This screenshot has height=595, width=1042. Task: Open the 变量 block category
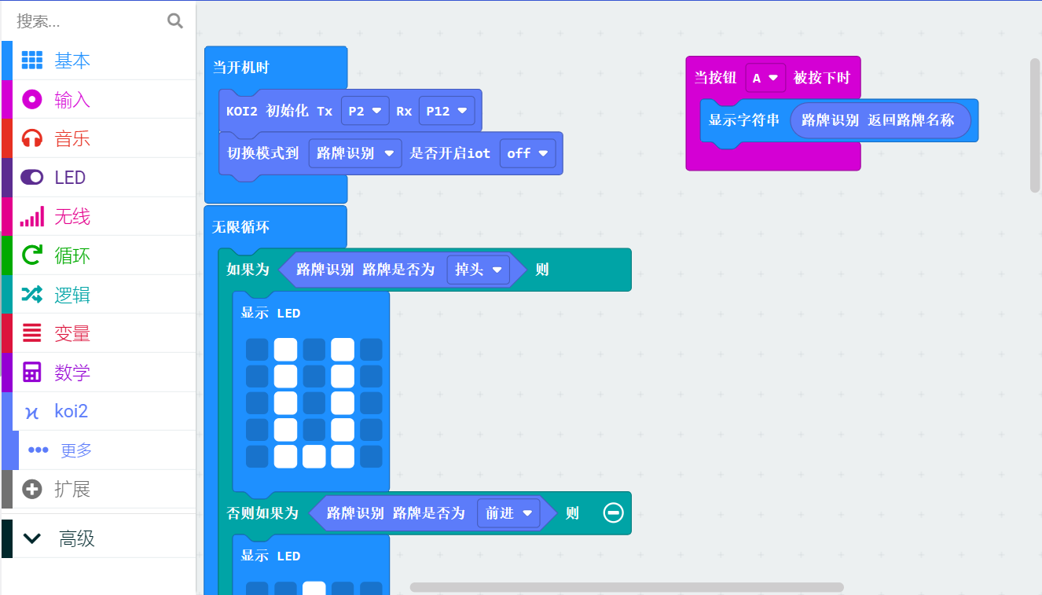[x=98, y=333]
